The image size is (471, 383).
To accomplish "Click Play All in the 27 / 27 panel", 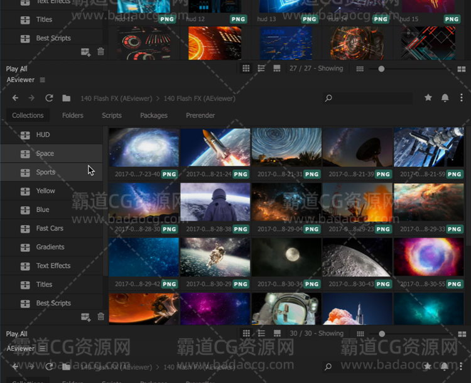I will click(x=16, y=69).
